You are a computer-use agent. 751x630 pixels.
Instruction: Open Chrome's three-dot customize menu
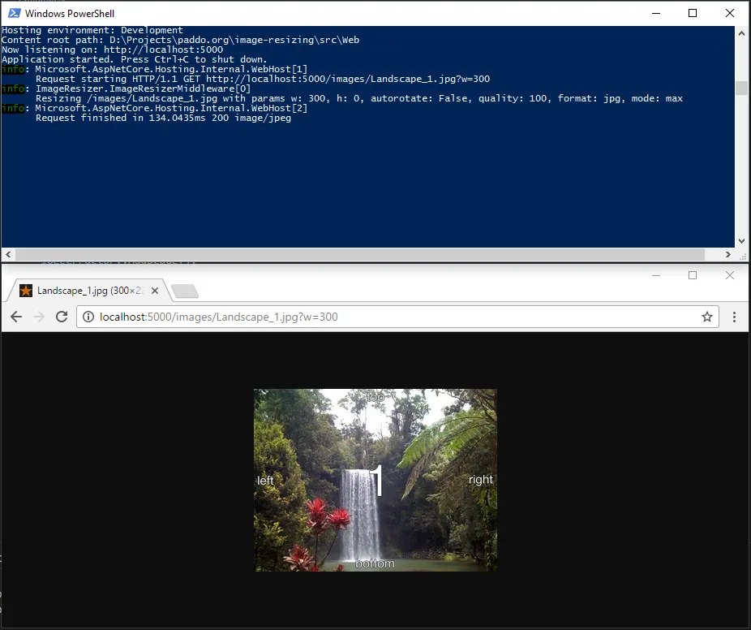(735, 317)
